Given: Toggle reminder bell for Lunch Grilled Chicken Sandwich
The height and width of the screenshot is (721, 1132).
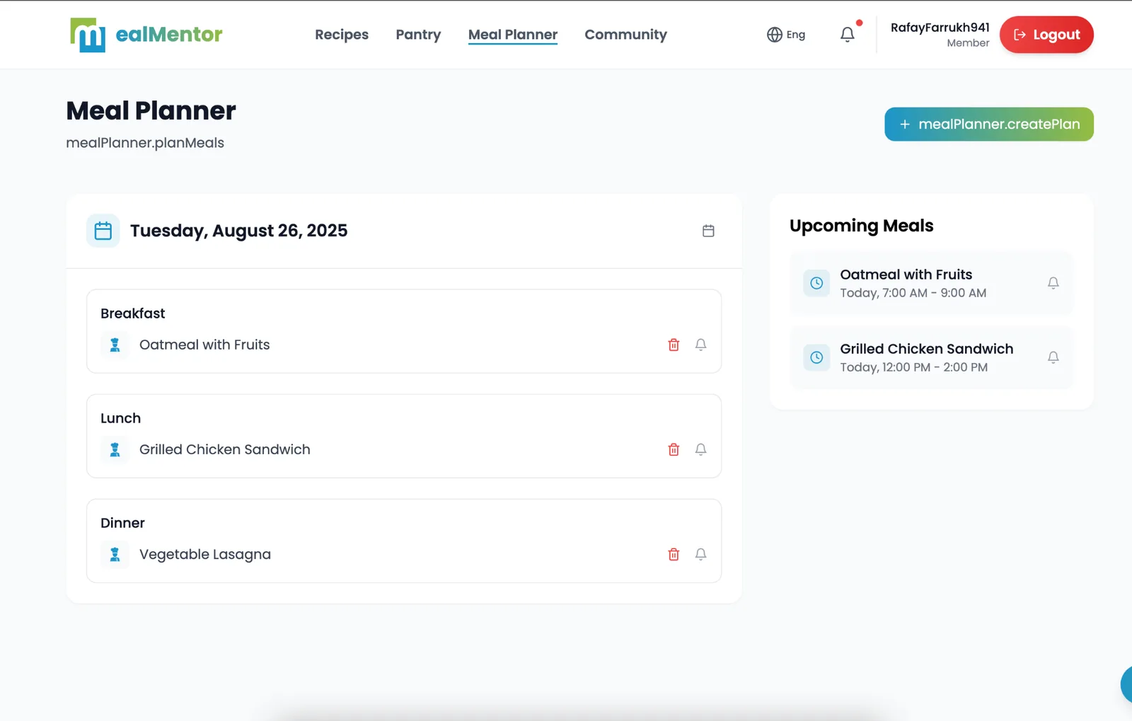Looking at the screenshot, I should [x=700, y=449].
